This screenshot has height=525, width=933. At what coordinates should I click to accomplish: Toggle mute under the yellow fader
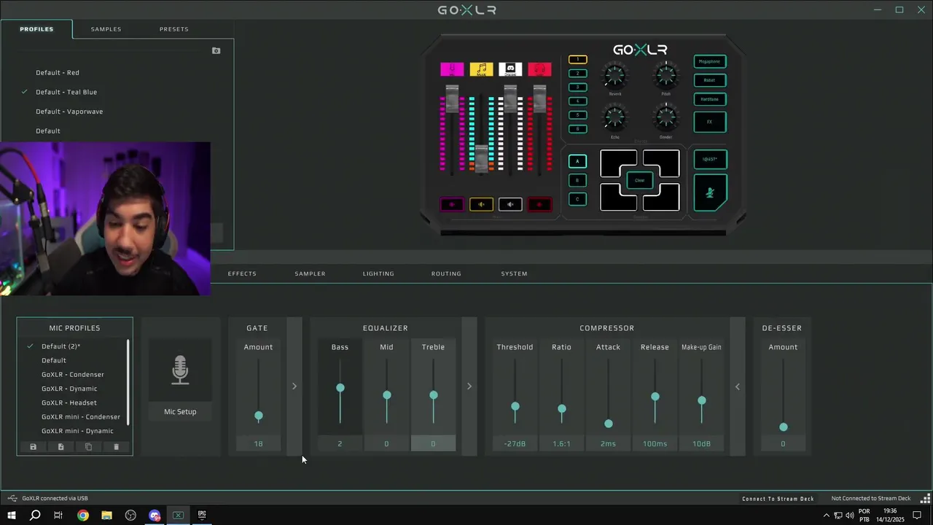pos(481,205)
